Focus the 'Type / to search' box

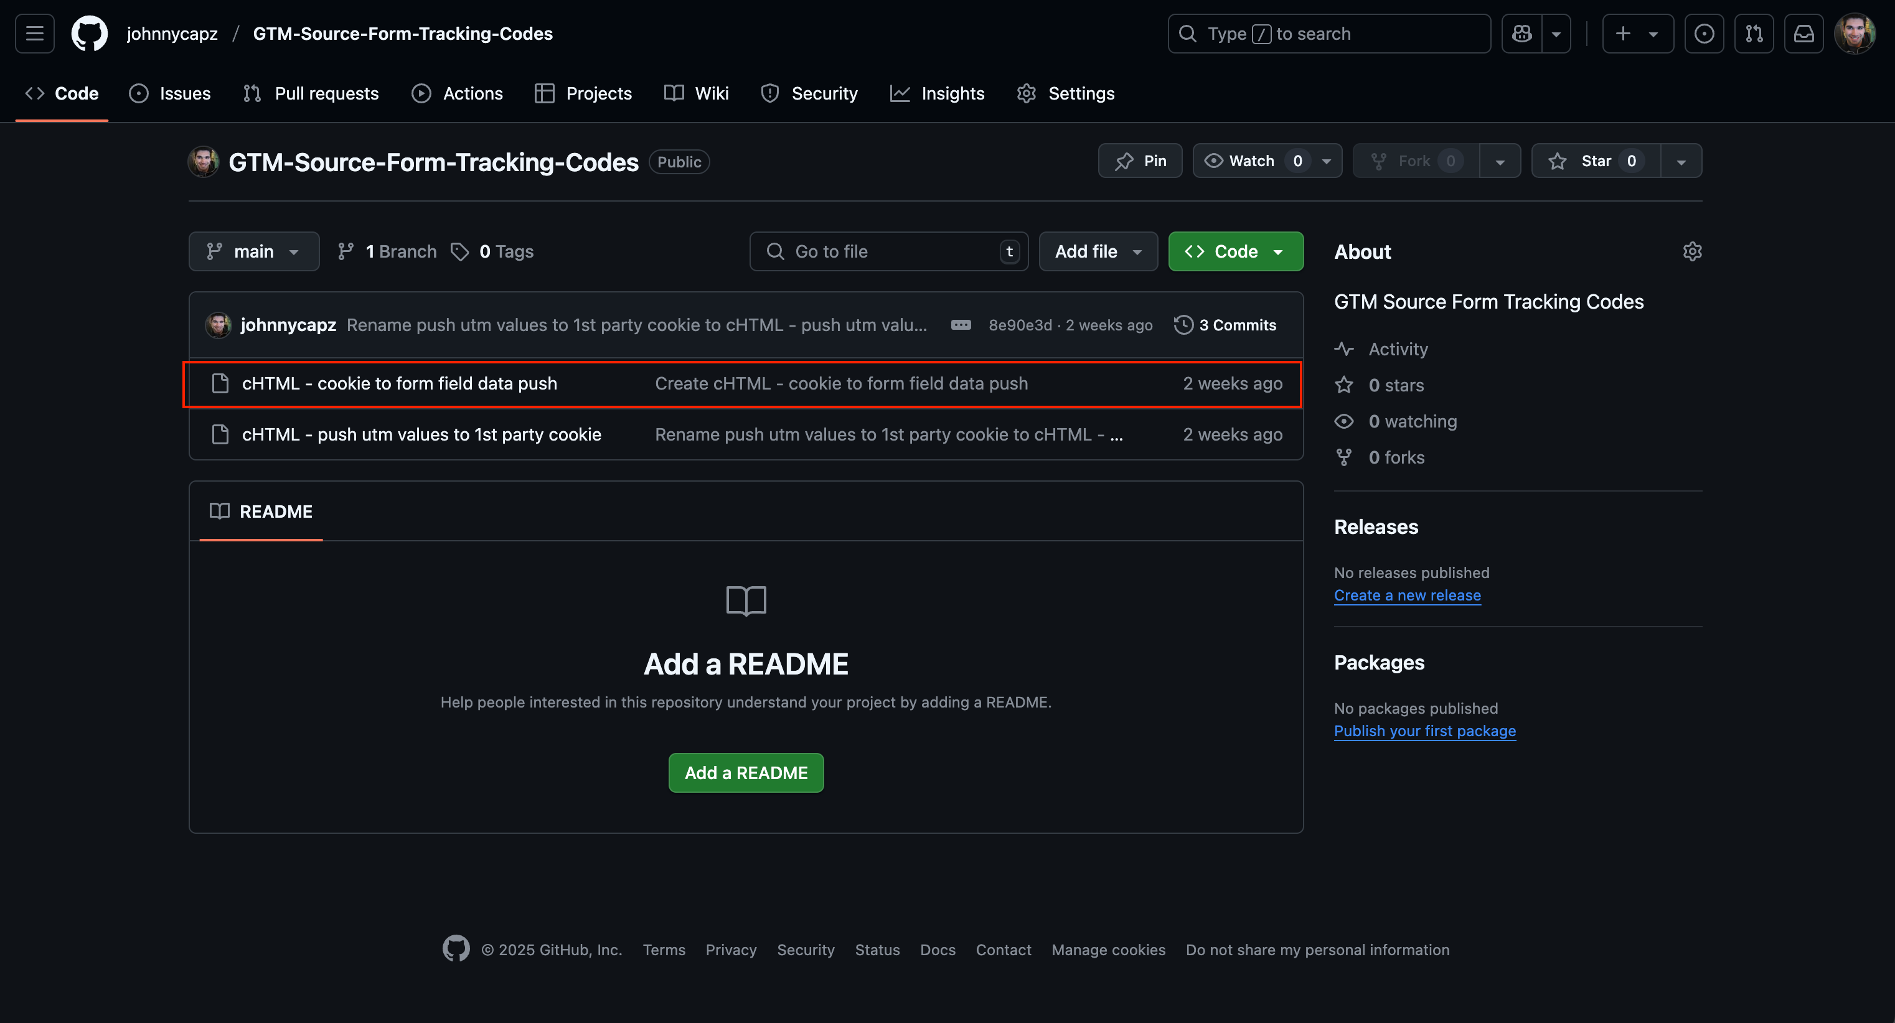pos(1328,34)
